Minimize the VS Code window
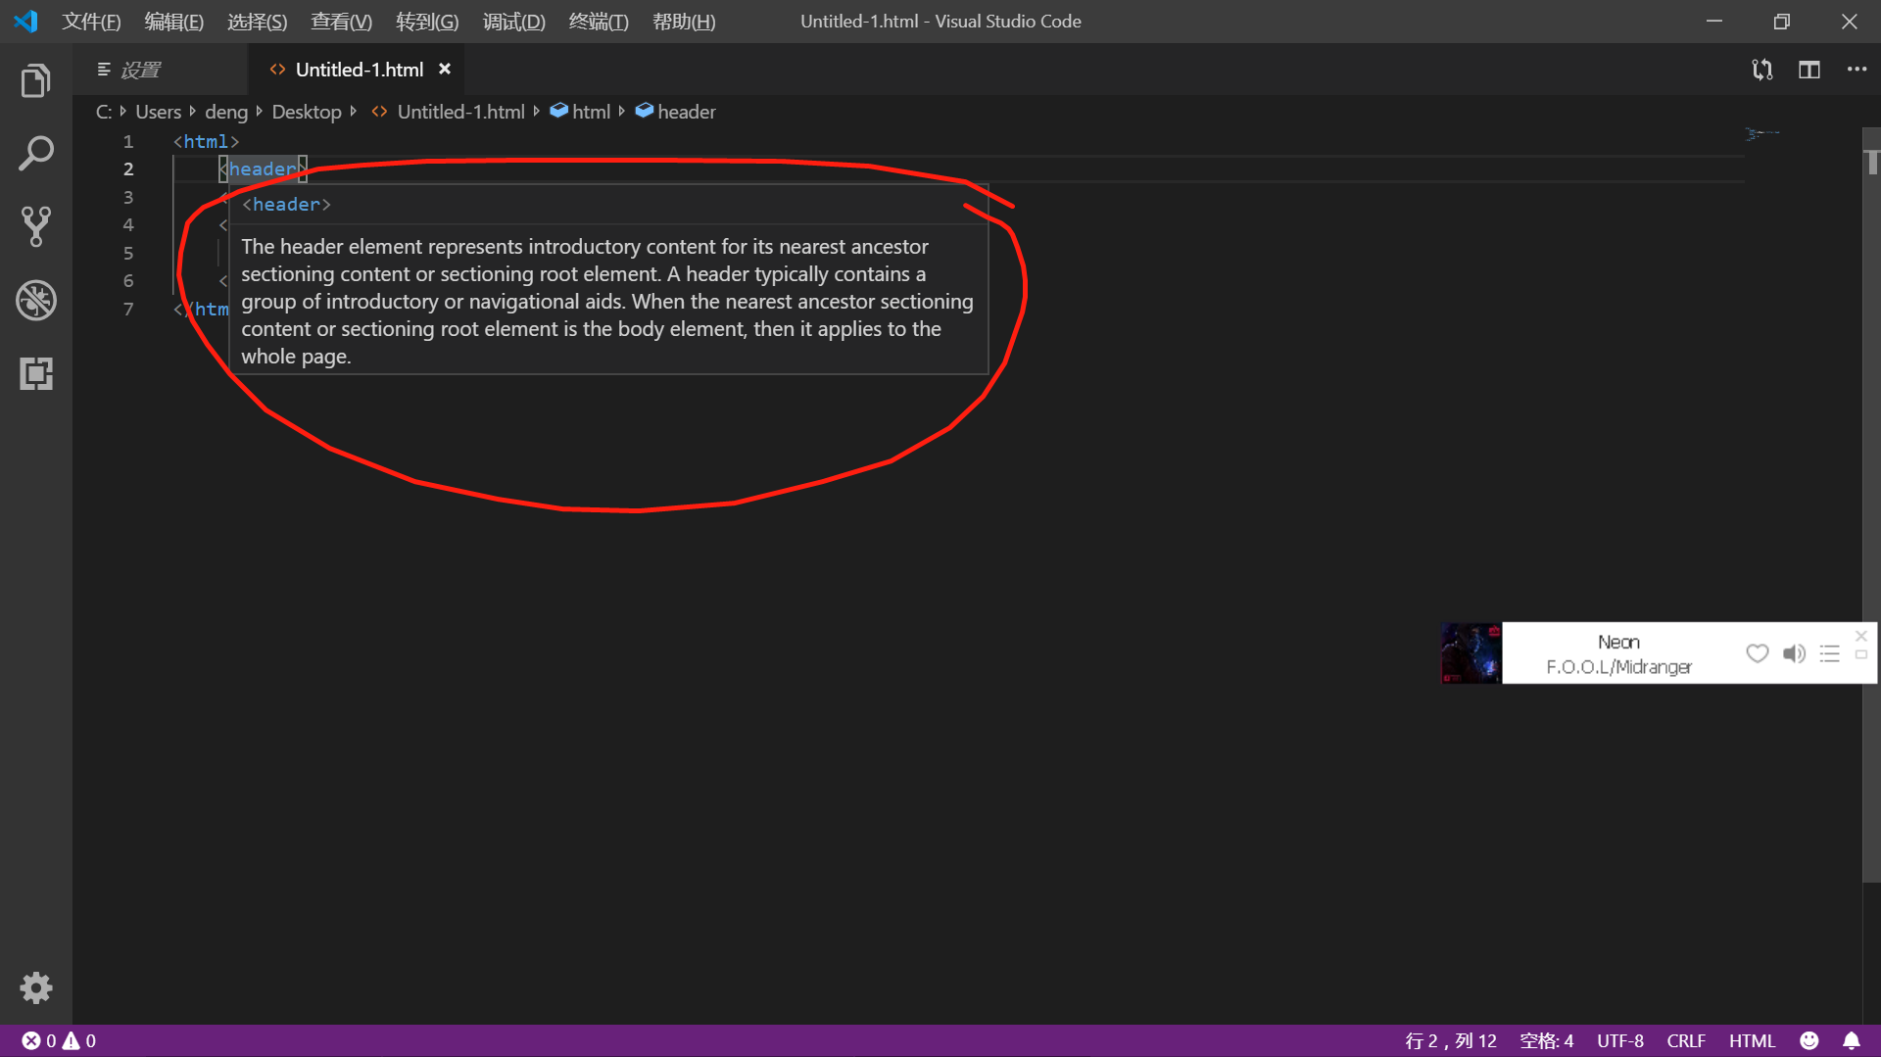This screenshot has width=1881, height=1057. 1714,22
